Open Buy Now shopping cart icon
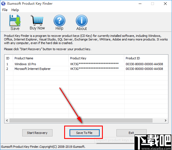 pyautogui.click(x=37, y=20)
